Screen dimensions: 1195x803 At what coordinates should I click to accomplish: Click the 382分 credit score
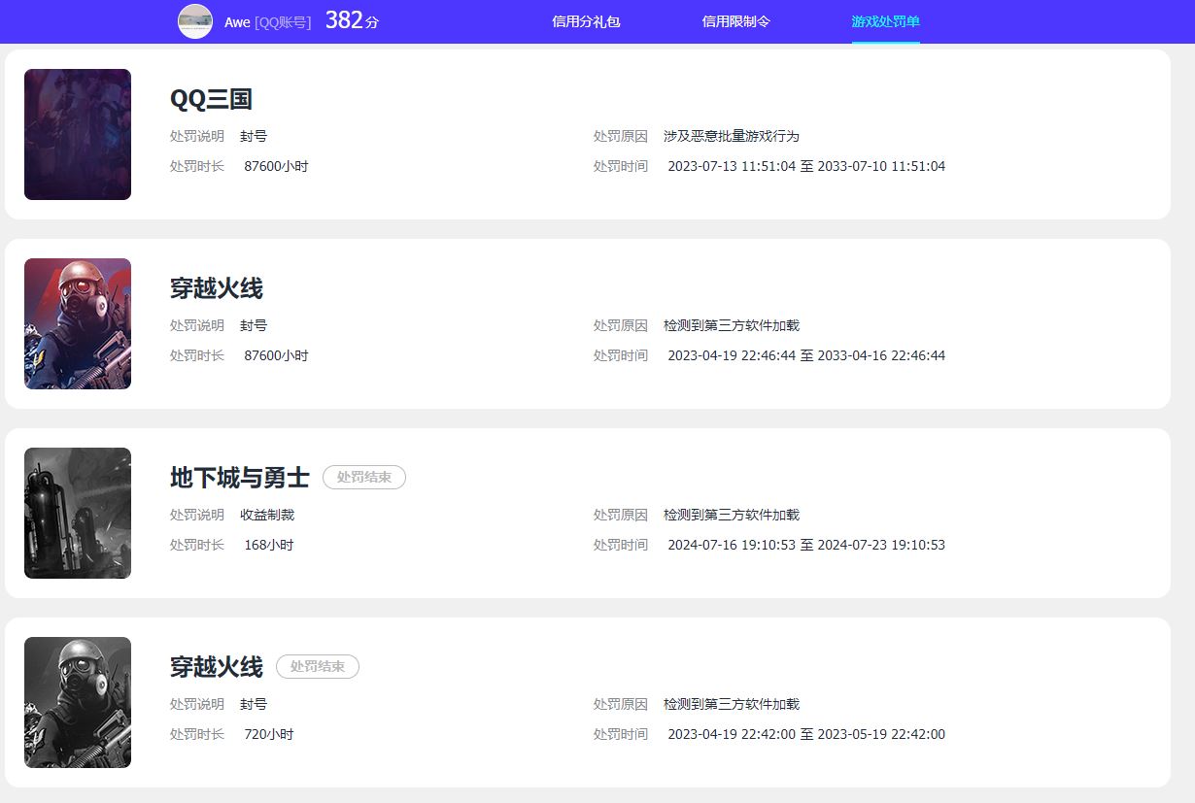pyautogui.click(x=352, y=20)
